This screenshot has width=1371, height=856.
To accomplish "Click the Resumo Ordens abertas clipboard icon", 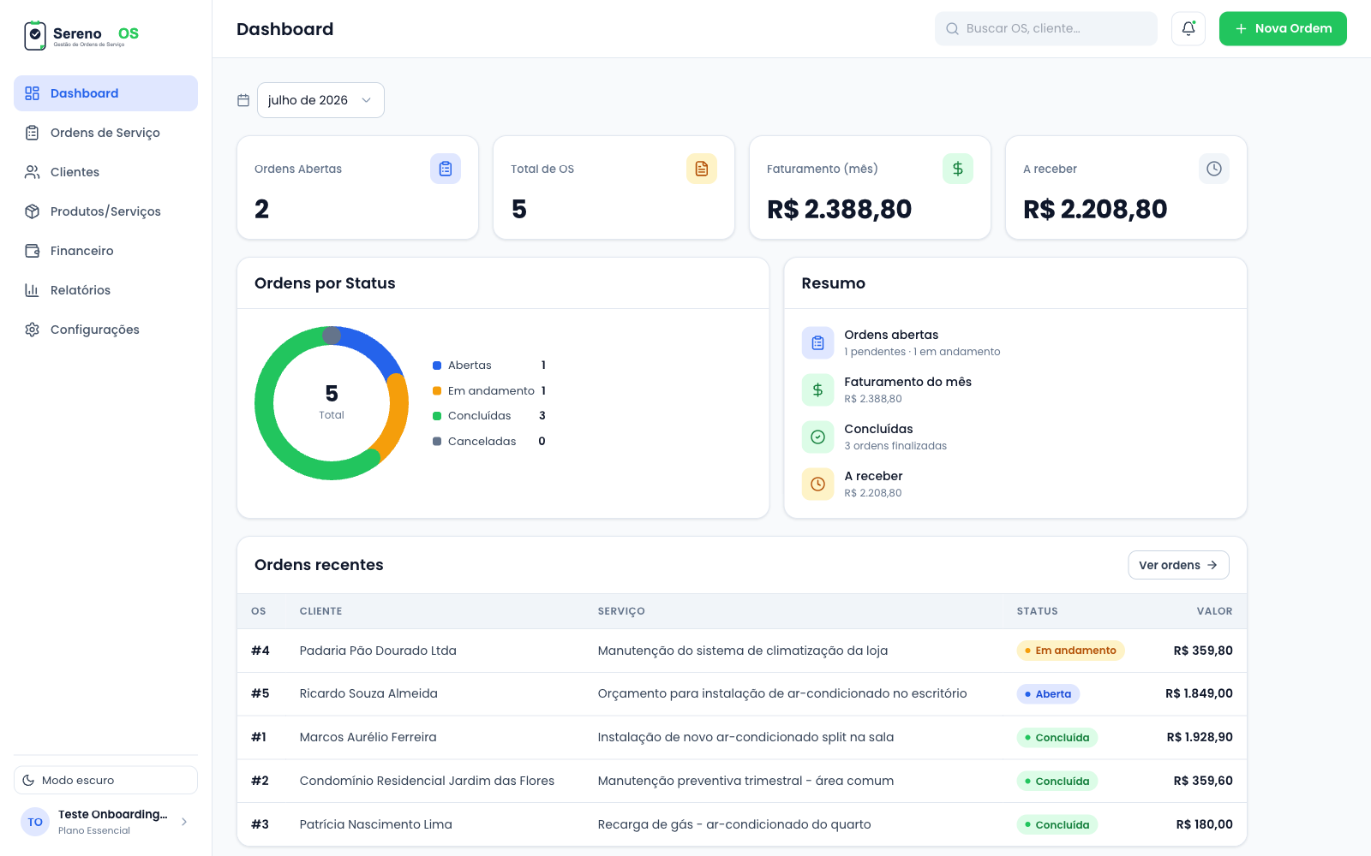I will pyautogui.click(x=817, y=342).
